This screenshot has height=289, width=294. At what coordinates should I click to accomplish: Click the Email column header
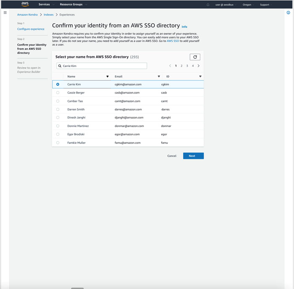click(118, 76)
